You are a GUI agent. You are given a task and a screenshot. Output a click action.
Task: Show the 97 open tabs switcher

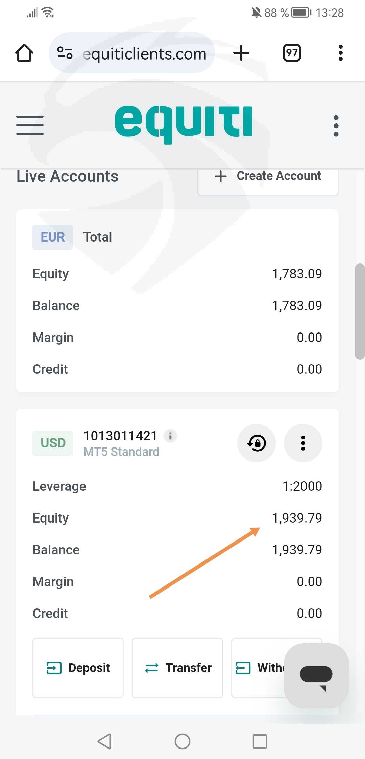(292, 53)
